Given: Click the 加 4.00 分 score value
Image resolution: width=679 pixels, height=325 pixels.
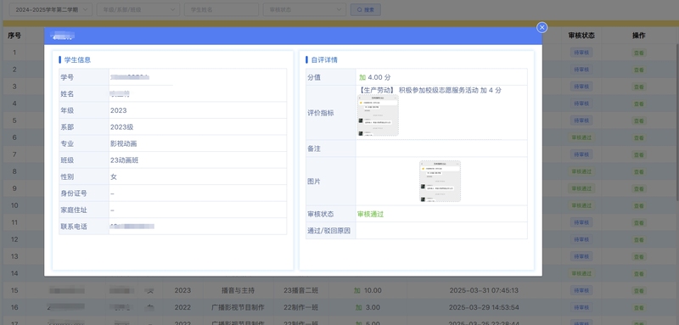Looking at the screenshot, I should click(374, 77).
